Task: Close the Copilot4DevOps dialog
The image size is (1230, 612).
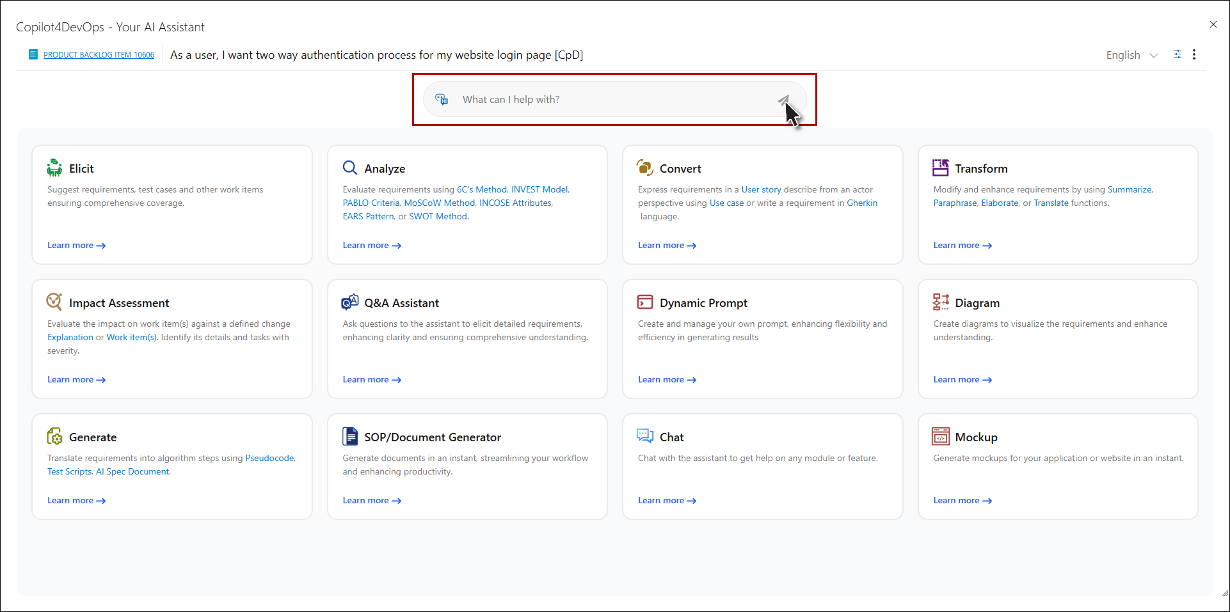Action: coord(1213,24)
